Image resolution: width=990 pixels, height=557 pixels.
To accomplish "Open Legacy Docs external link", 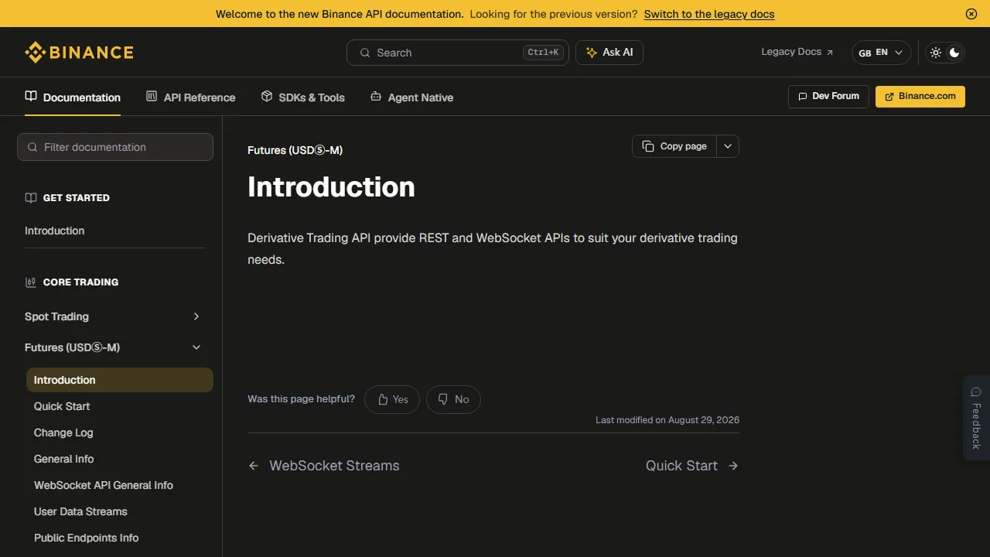I will click(x=797, y=52).
